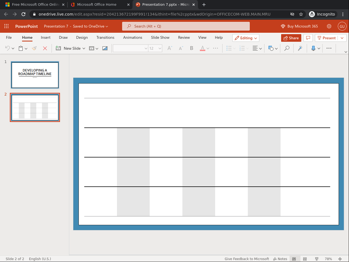
Task: Open the Find magnifier tool
Action: pyautogui.click(x=287, y=48)
